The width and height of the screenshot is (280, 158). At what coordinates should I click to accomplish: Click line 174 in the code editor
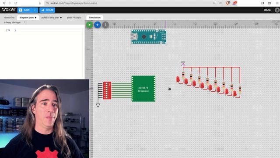pyautogui.click(x=42, y=30)
